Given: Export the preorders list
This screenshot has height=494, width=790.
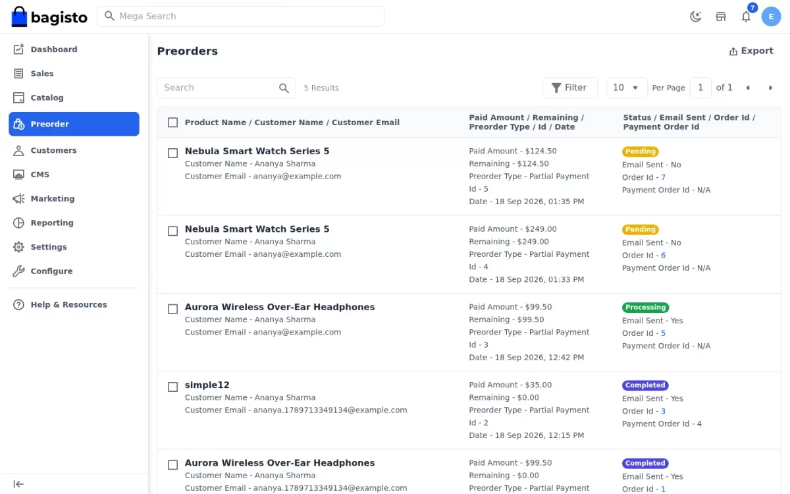Looking at the screenshot, I should 751,51.
